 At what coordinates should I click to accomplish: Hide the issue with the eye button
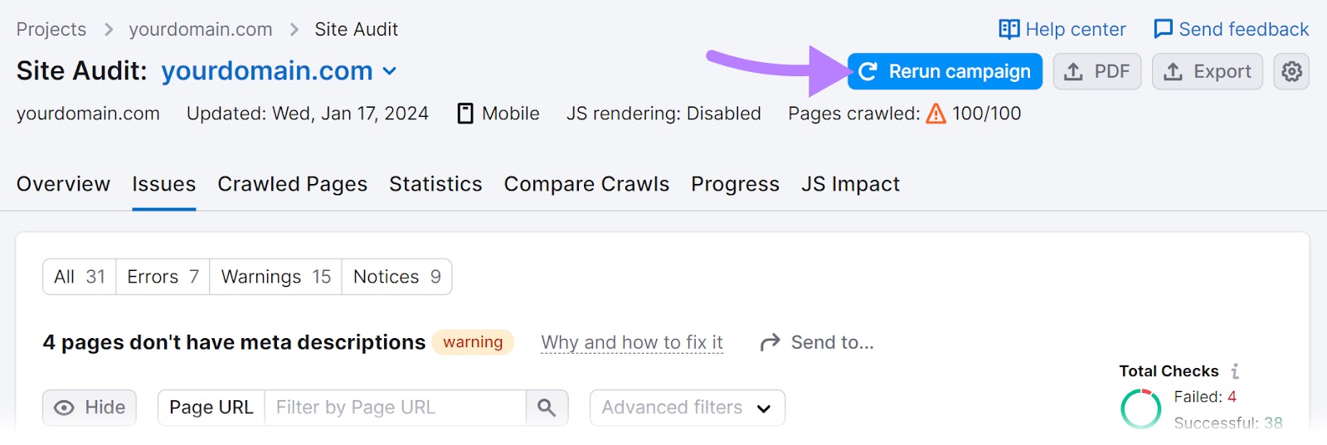[x=90, y=408]
